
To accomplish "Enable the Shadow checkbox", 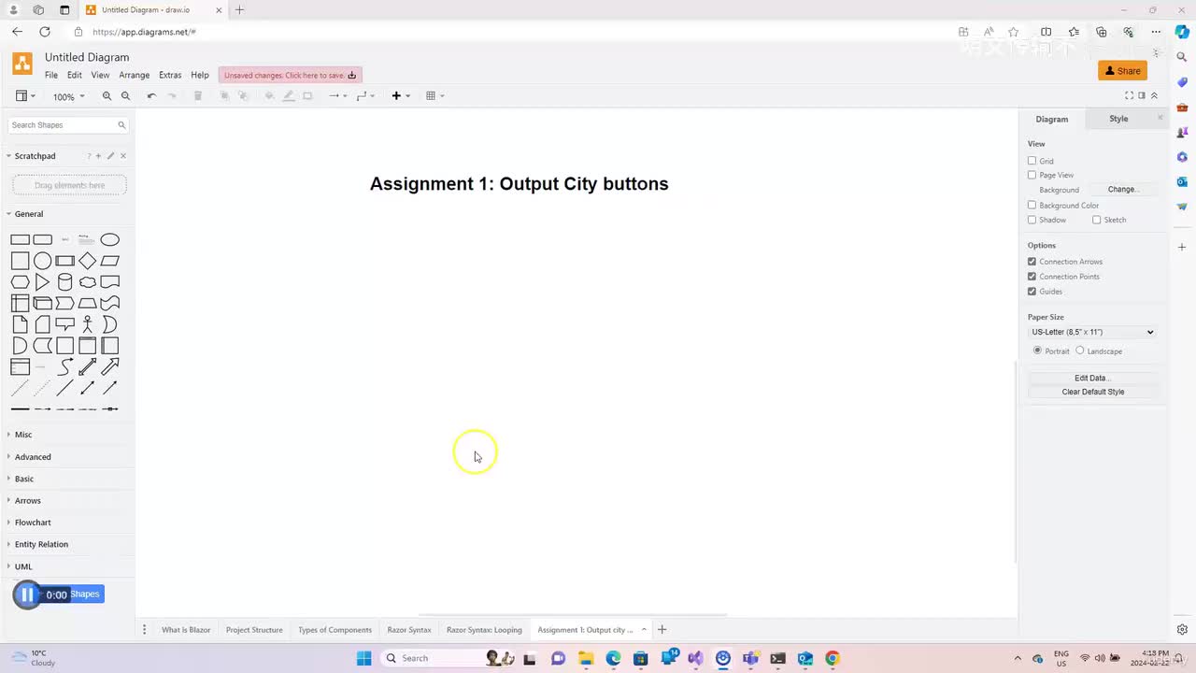I will (1032, 220).
